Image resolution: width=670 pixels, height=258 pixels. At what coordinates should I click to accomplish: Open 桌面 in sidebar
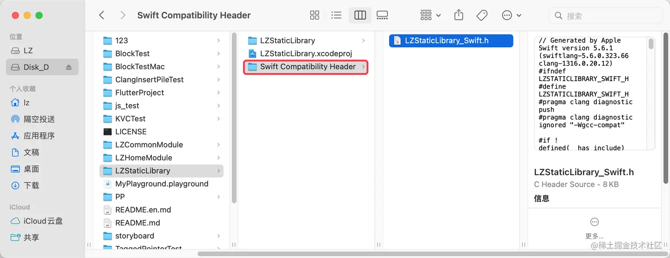point(42,169)
